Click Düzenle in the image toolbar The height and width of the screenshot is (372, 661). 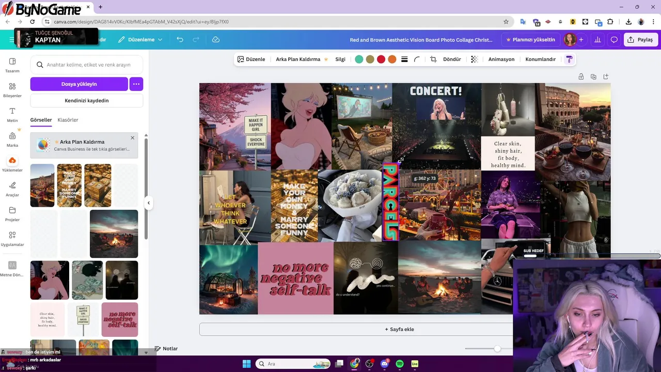point(251,59)
